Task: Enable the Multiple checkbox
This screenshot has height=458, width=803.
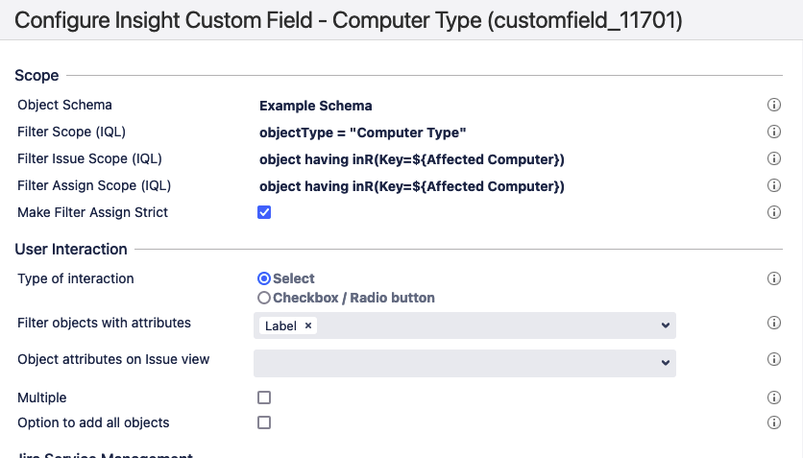Action: coord(264,398)
